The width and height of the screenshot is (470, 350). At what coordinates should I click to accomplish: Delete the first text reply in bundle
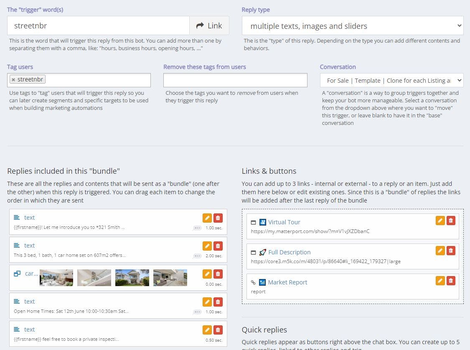[218, 218]
